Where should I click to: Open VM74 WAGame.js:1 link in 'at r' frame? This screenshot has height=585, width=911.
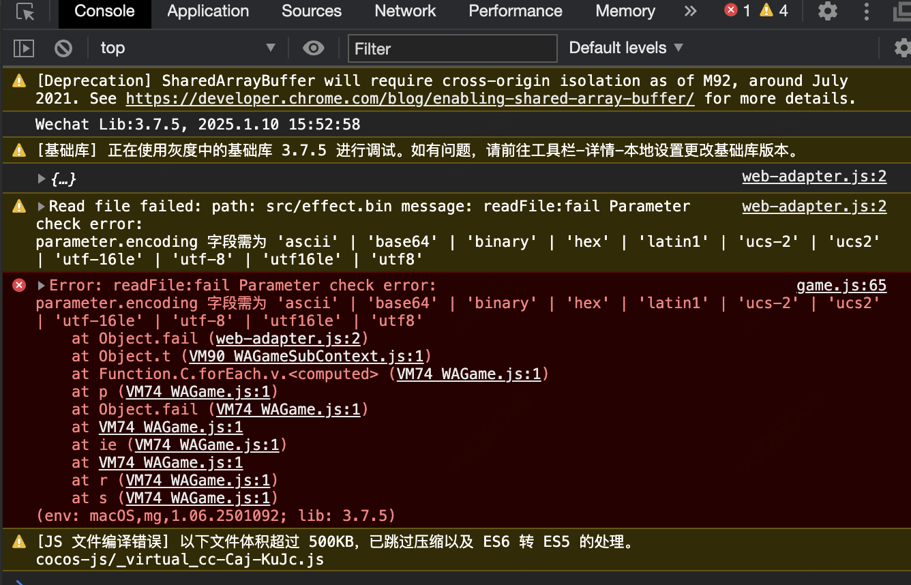coord(198,480)
